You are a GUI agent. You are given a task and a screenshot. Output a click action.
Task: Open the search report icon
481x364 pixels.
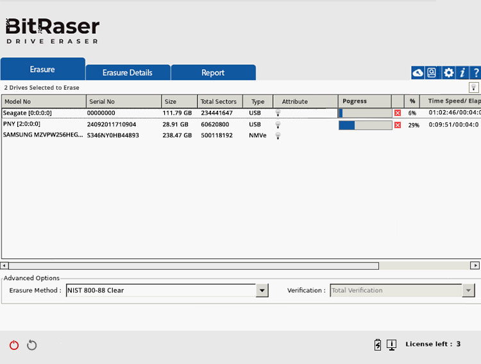432,72
